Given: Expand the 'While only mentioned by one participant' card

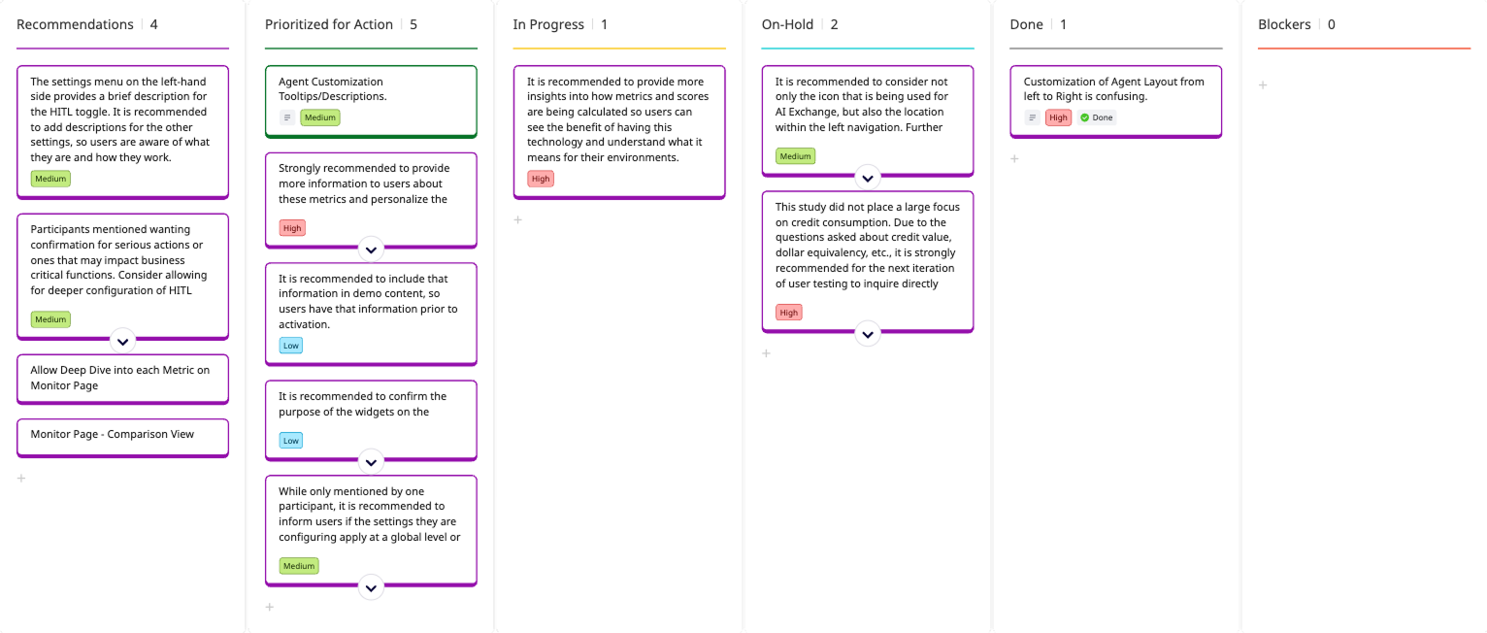Looking at the screenshot, I should tap(371, 587).
